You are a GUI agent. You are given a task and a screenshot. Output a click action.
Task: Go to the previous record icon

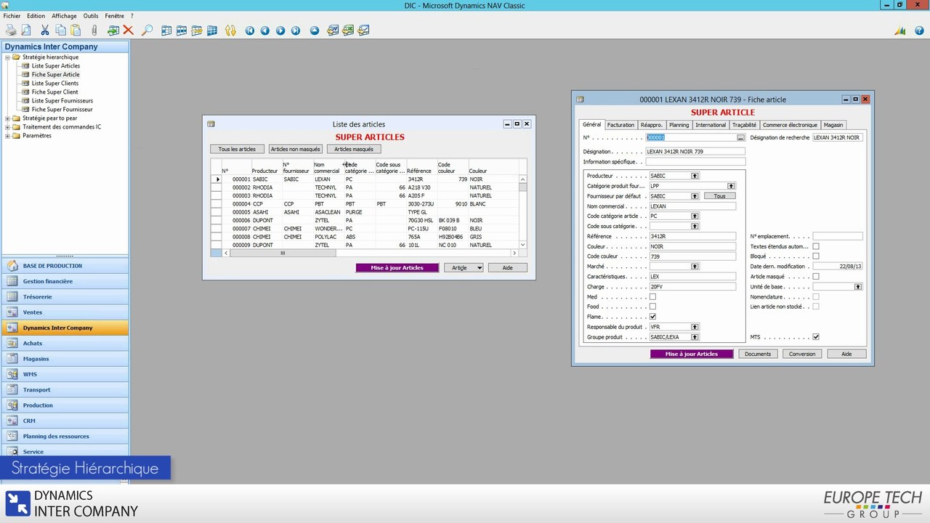(x=264, y=31)
